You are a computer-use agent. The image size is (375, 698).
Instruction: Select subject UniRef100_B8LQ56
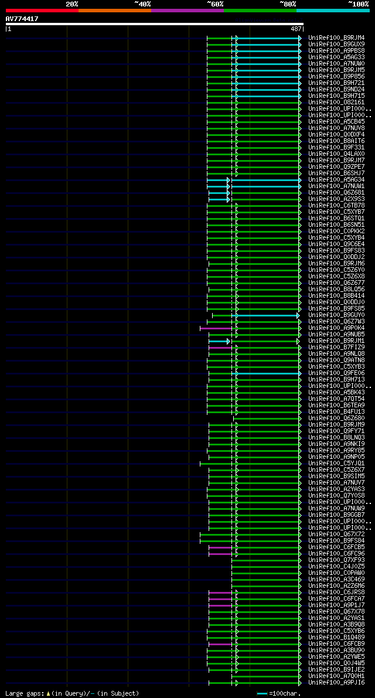pos(336,290)
